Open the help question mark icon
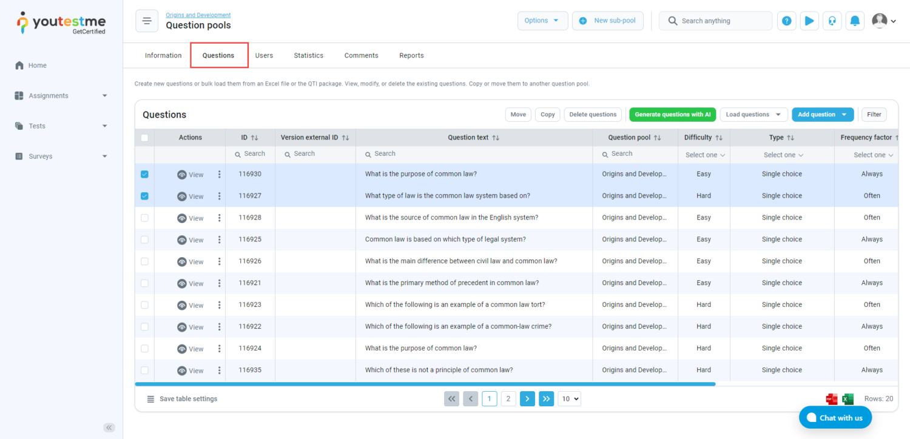 (x=786, y=21)
